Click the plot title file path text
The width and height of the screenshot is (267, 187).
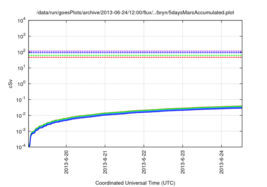[x=135, y=13]
